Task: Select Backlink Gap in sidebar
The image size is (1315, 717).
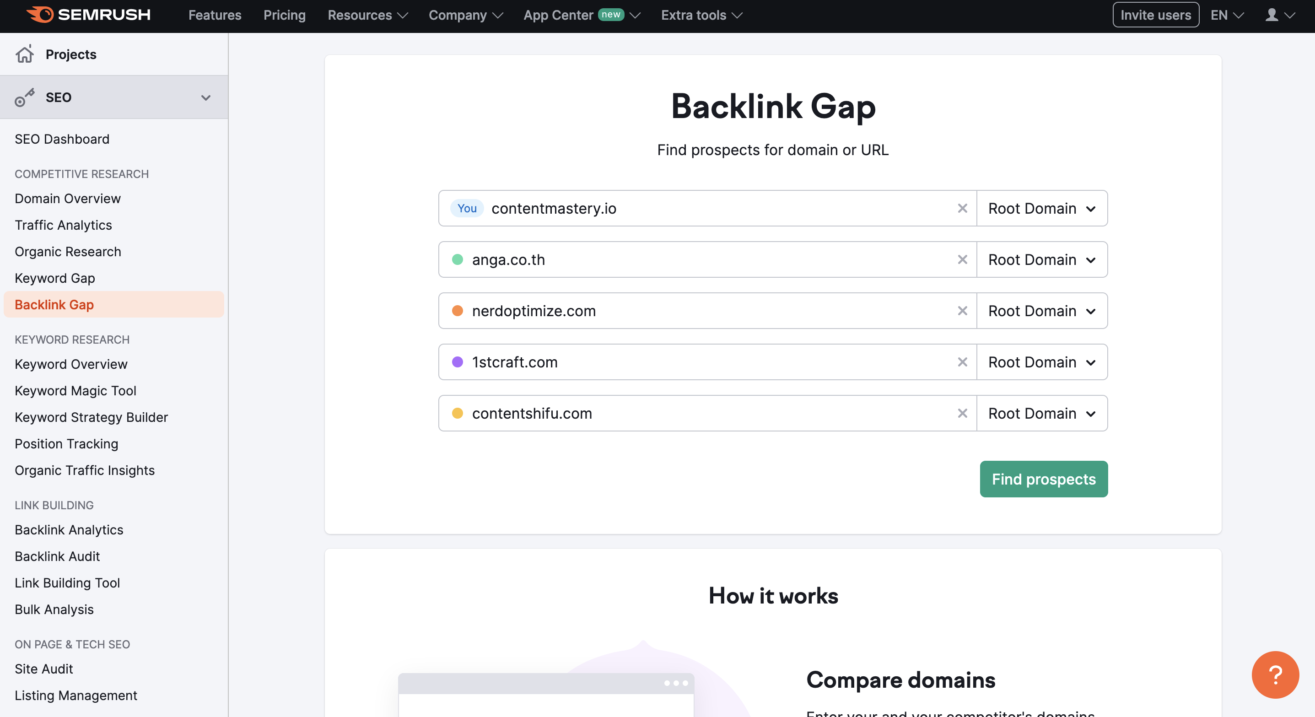Action: [113, 305]
